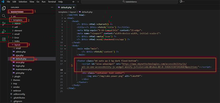Click 'default.php' in the breadcrumb path
Screen dimensions: 220x103
87,12
